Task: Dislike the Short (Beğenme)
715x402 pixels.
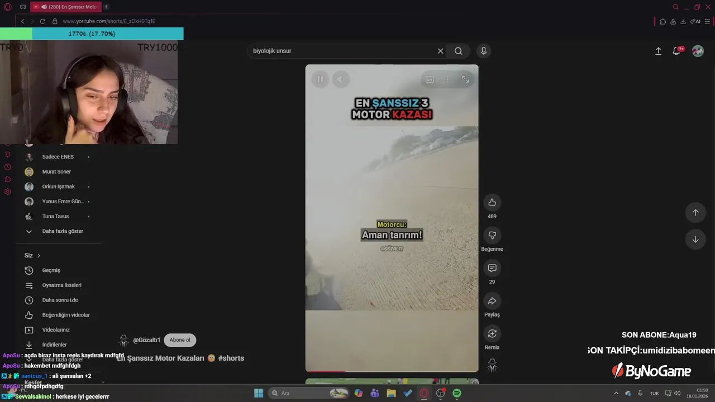Action: (492, 235)
